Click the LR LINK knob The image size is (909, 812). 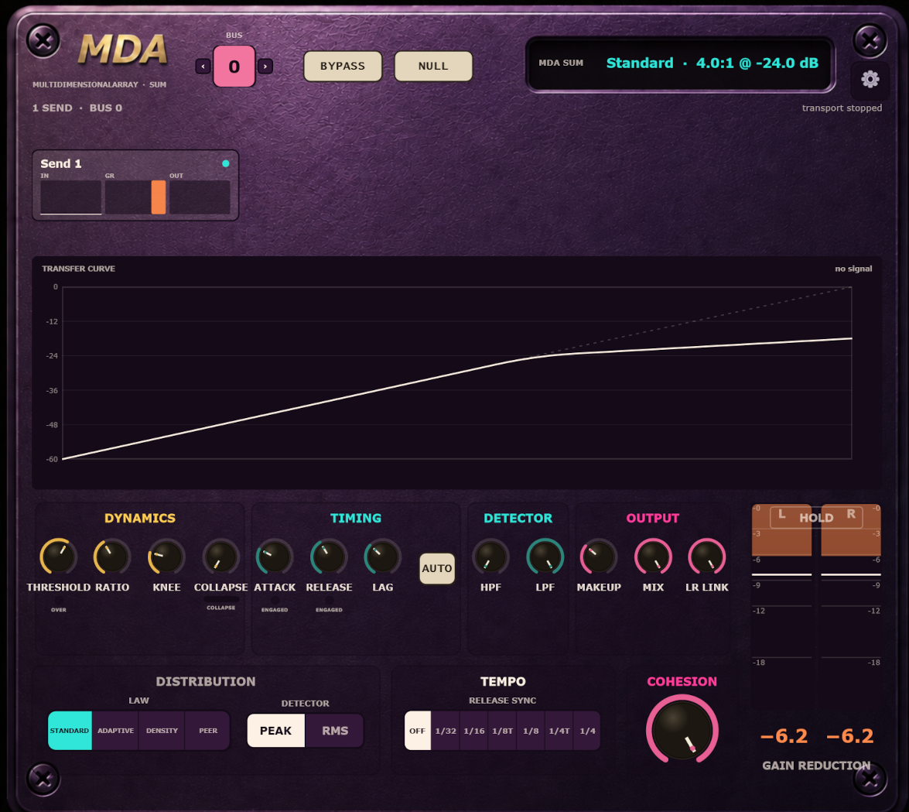point(706,557)
